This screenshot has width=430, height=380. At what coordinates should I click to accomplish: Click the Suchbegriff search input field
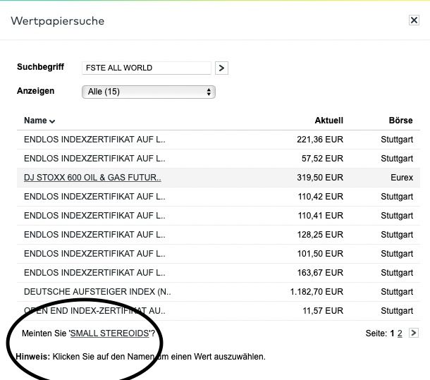tap(147, 68)
